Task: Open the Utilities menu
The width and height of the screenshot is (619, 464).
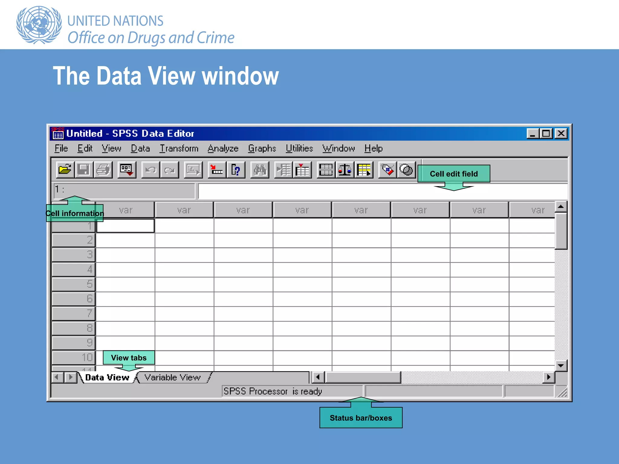Action: pos(299,148)
